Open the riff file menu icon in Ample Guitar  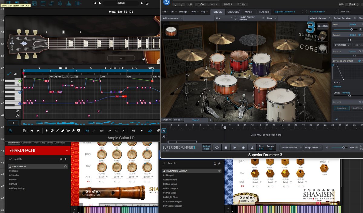coord(25,131)
